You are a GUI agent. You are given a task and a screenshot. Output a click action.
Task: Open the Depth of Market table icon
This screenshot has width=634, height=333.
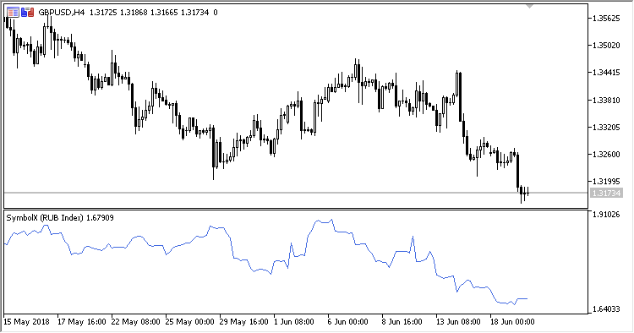(13, 13)
